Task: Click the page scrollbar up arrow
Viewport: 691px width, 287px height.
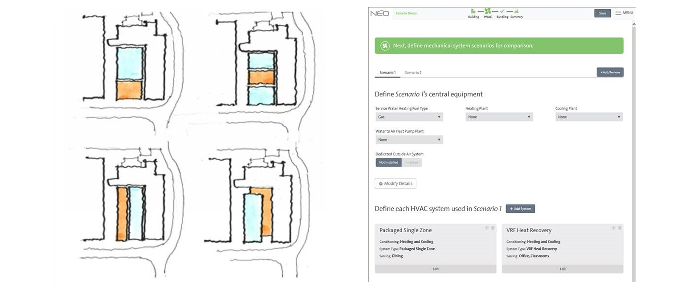Action: (x=634, y=25)
